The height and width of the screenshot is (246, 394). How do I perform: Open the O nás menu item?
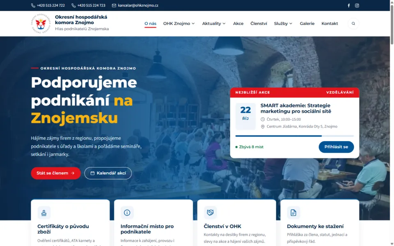point(150,24)
